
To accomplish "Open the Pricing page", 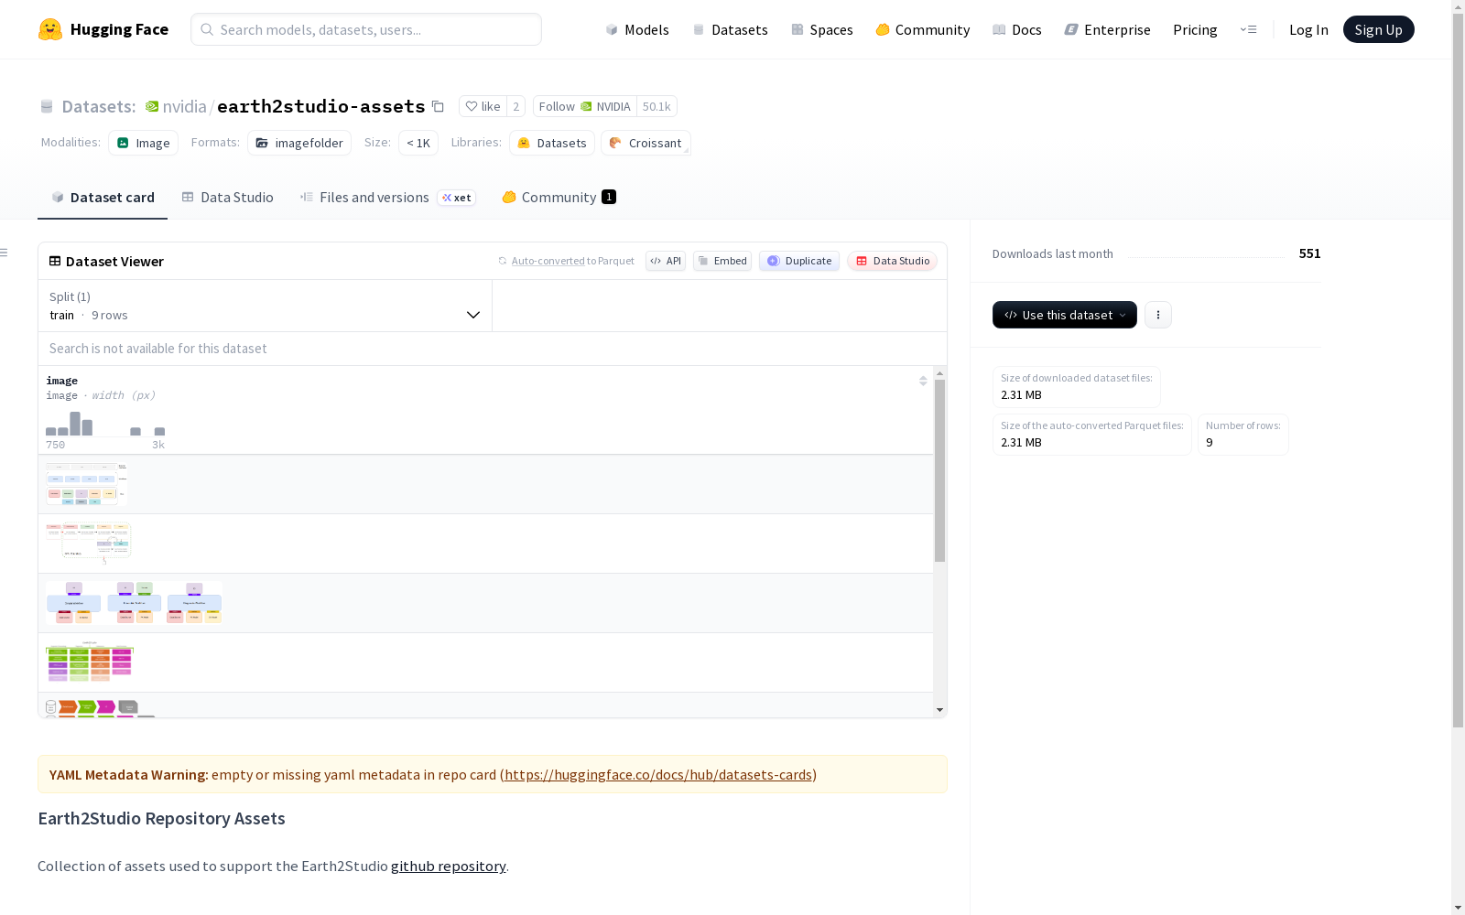I will 1195,29.
